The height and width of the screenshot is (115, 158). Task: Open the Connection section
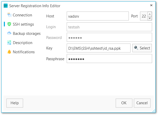pyautogui.click(x=22, y=15)
